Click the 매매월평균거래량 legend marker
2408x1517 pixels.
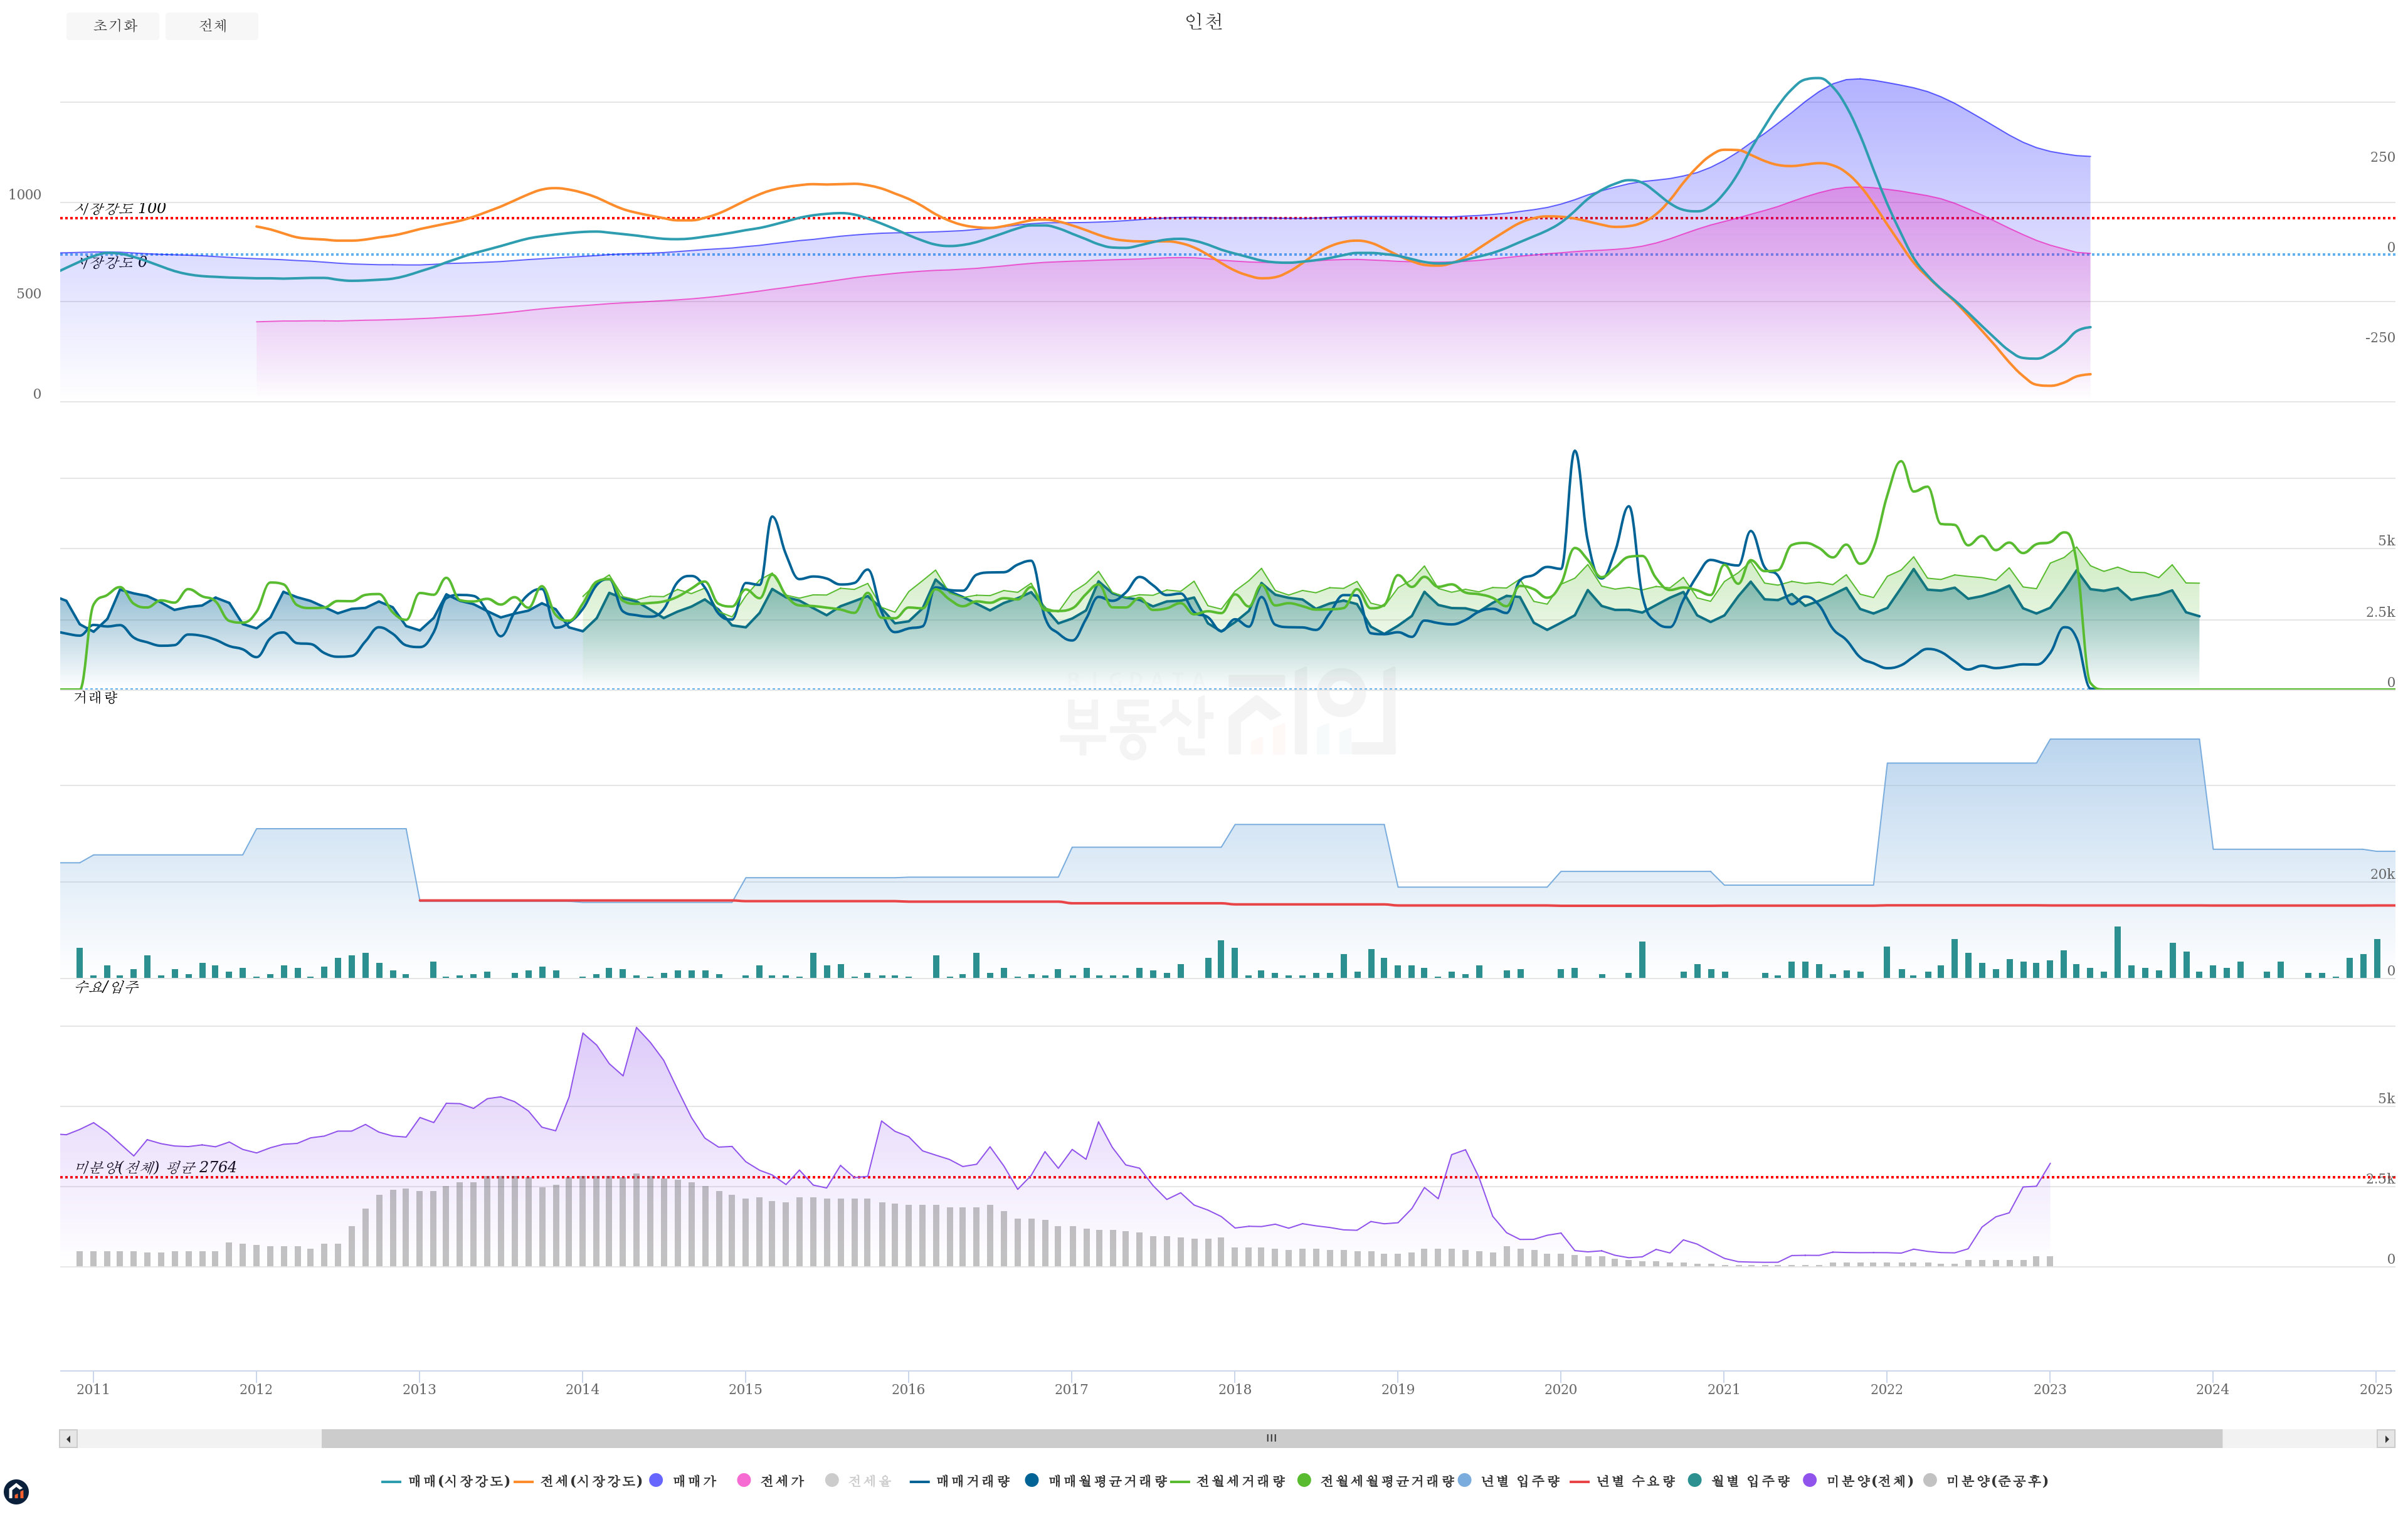click(x=1033, y=1480)
